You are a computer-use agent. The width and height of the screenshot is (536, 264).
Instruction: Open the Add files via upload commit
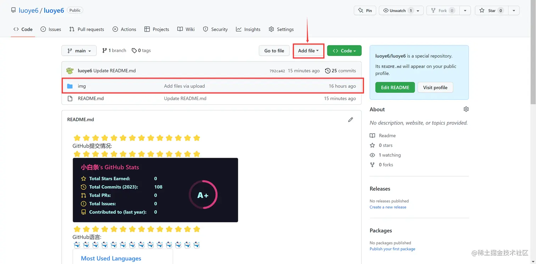184,86
